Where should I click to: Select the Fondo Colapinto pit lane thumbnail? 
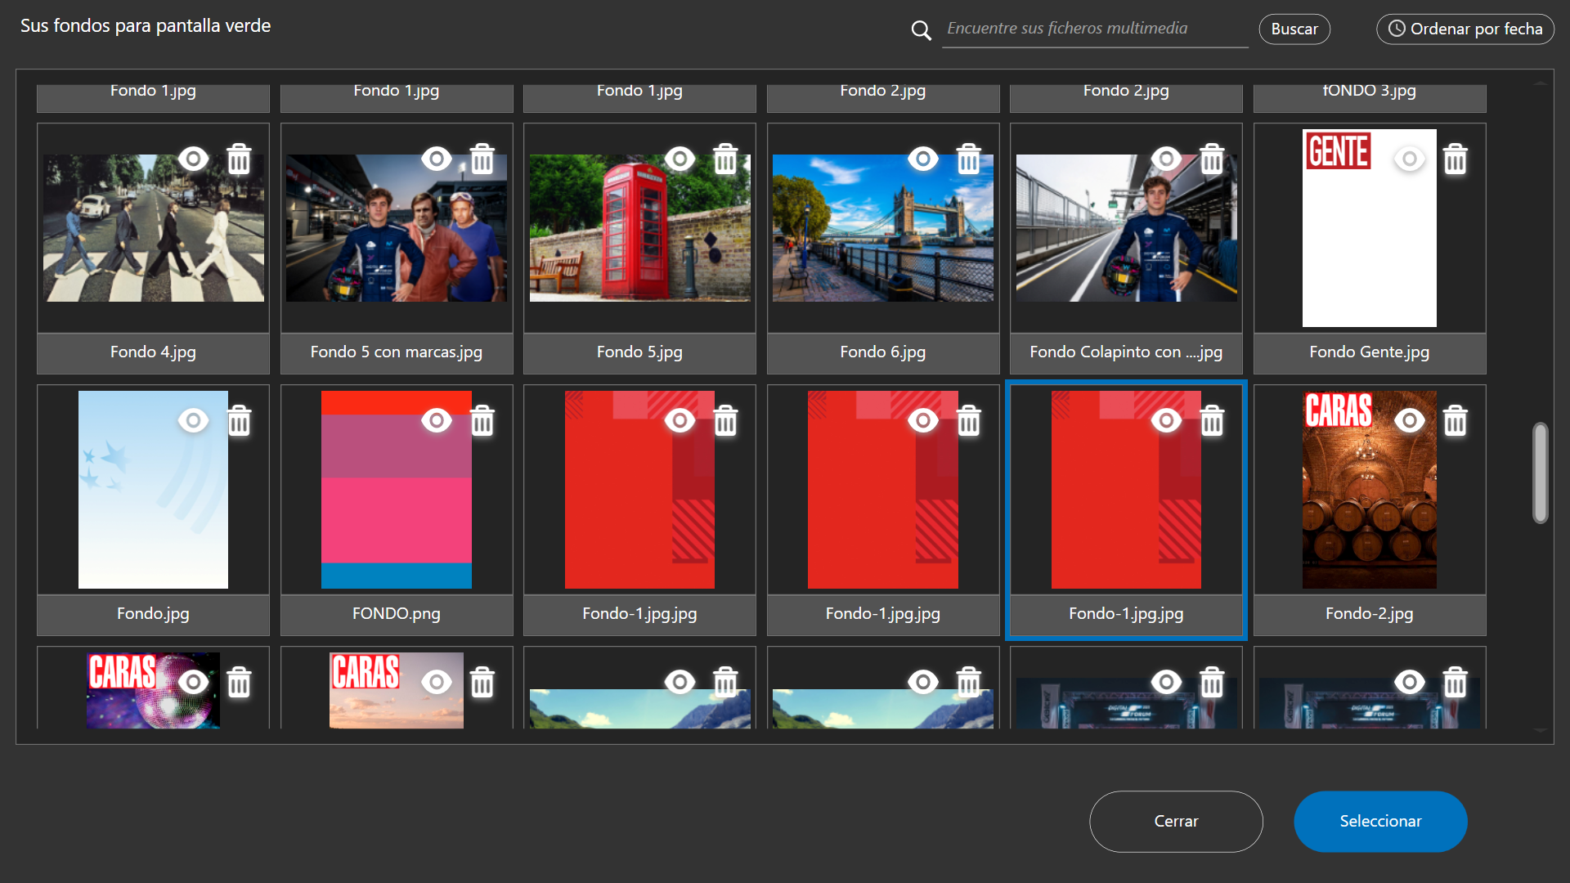coord(1126,228)
